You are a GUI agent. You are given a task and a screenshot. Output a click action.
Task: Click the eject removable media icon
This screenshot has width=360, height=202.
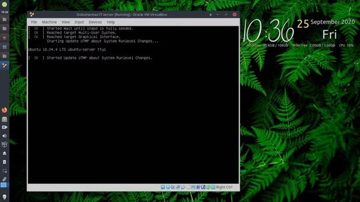(x=4, y=153)
